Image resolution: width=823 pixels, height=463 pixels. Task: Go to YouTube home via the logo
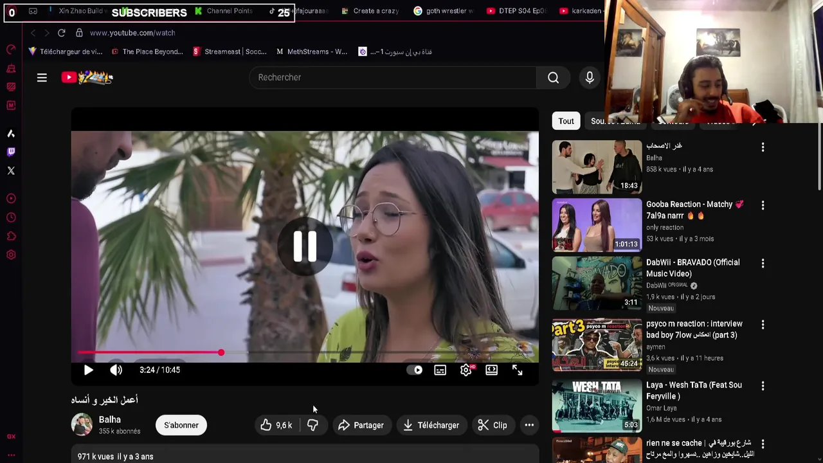click(87, 78)
